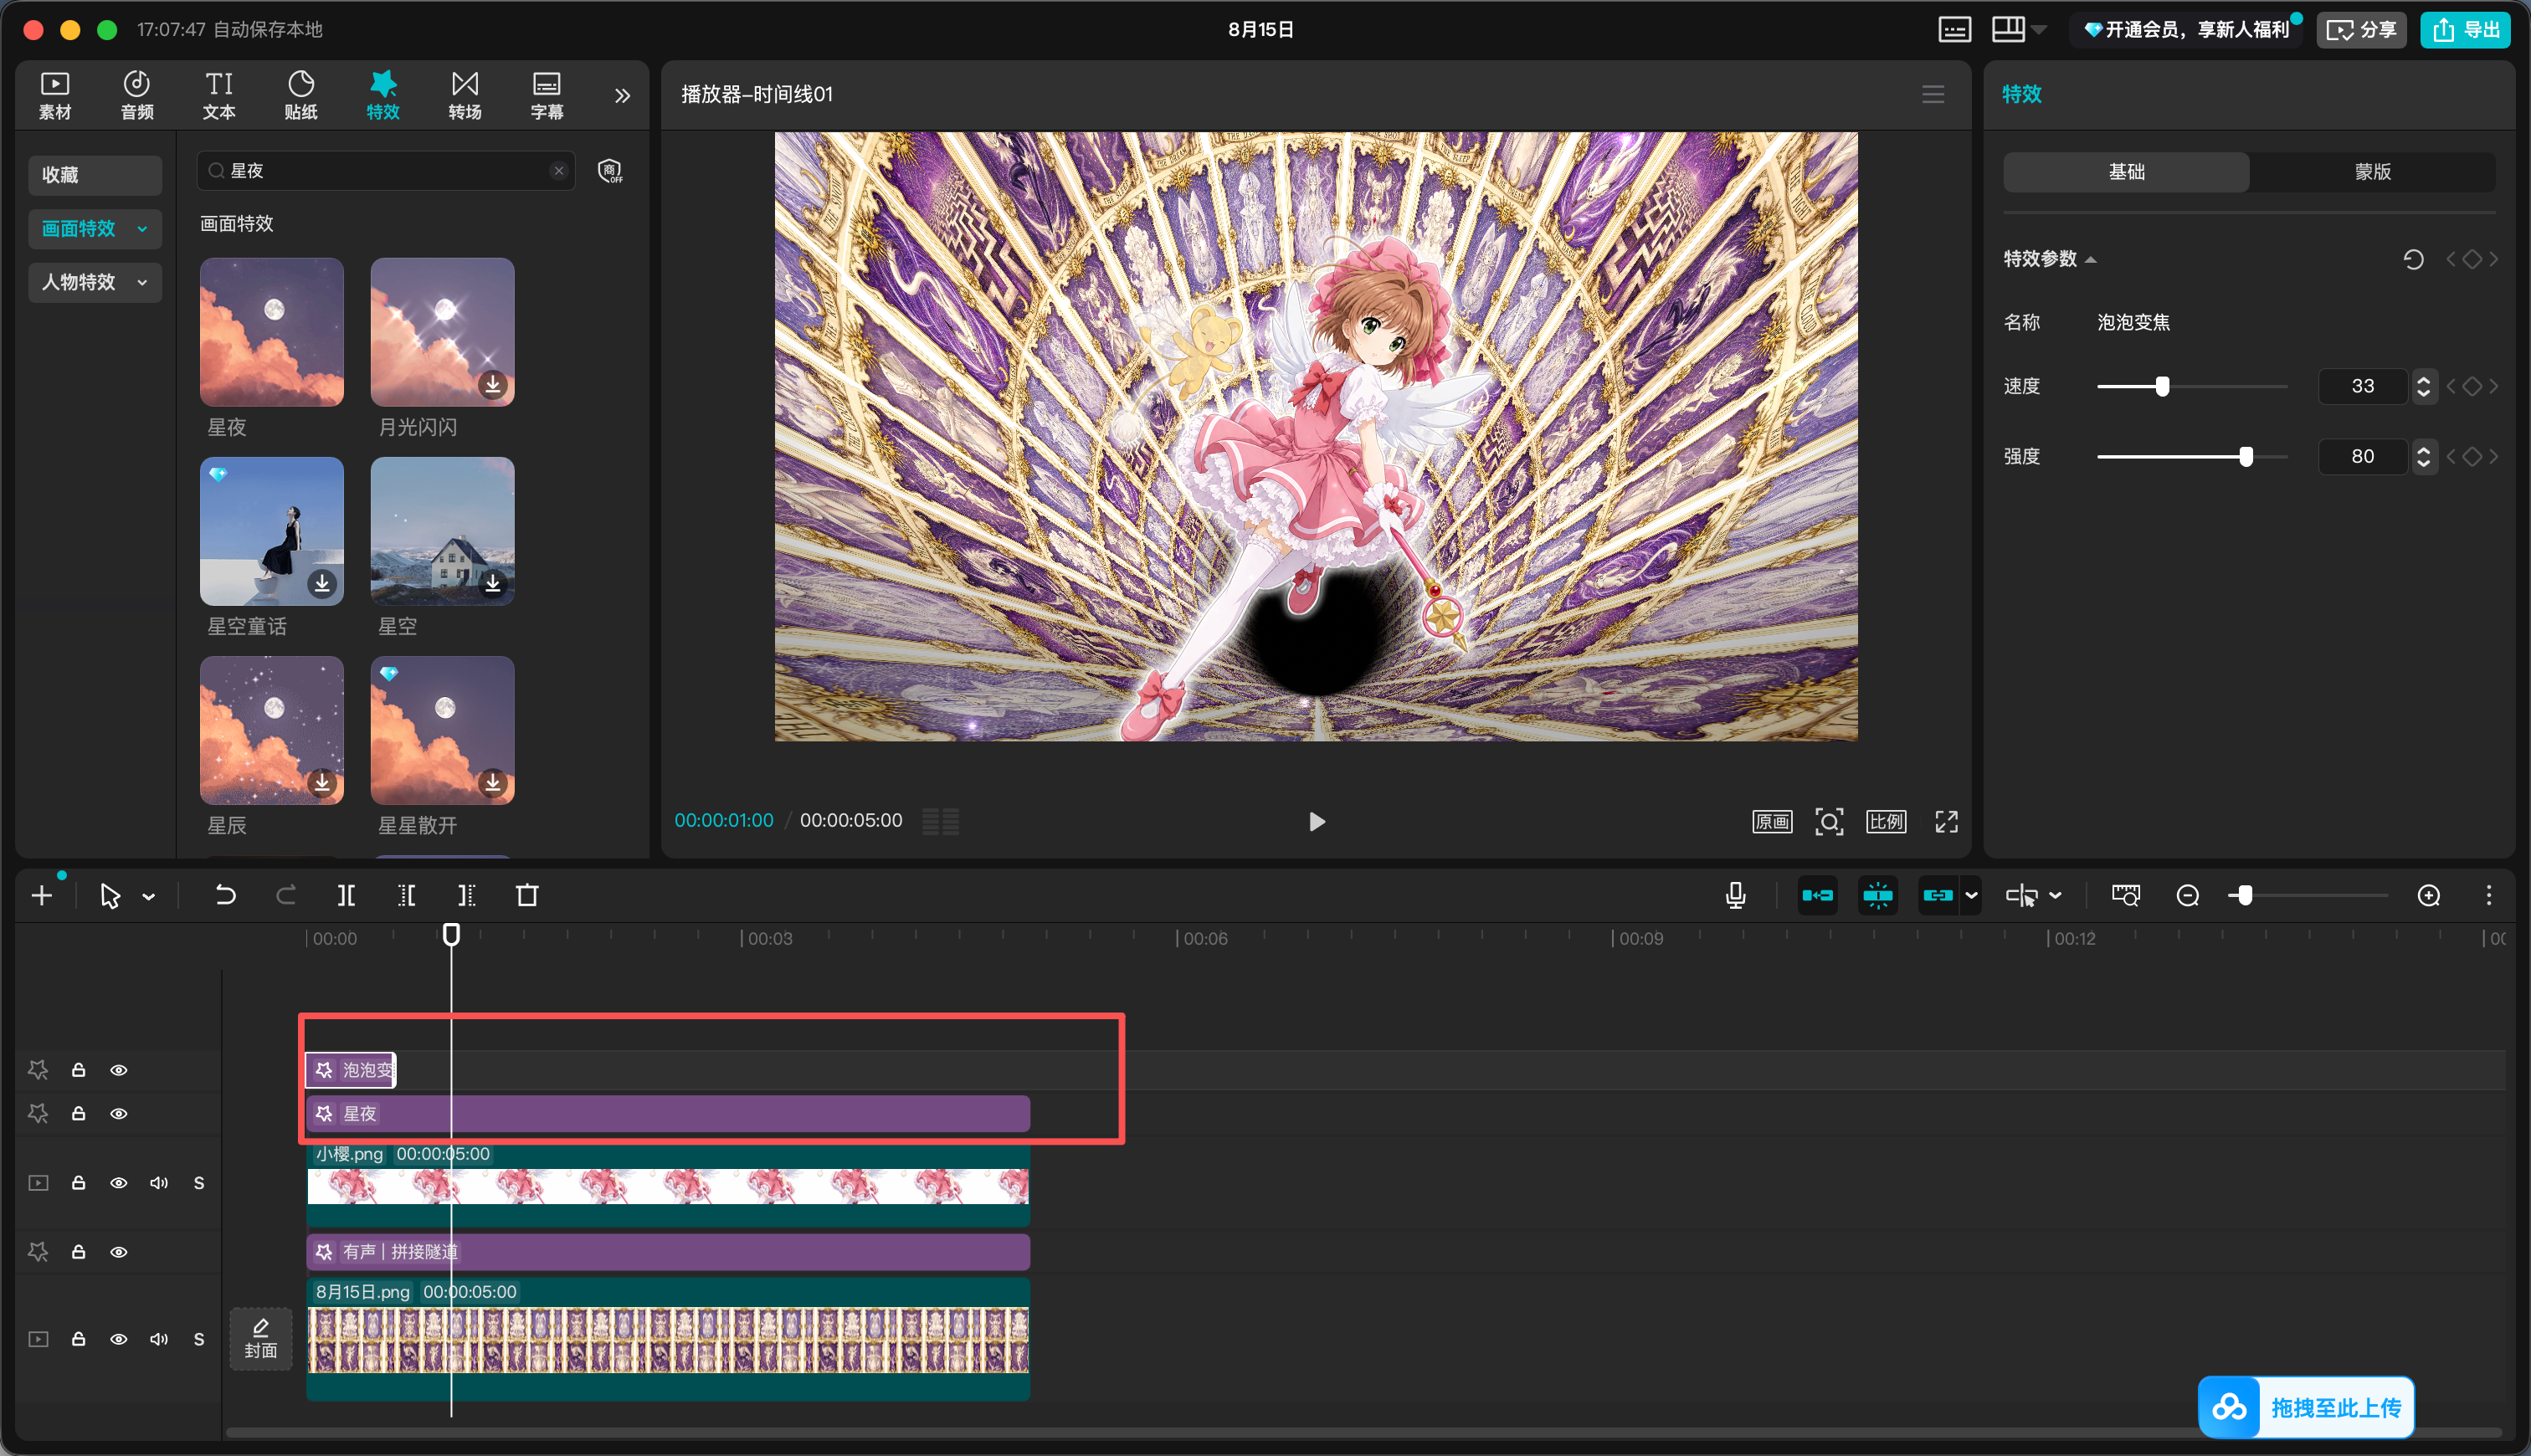The image size is (2531, 1456).
Task: Download the 月光闪闪 effect
Action: tap(493, 384)
